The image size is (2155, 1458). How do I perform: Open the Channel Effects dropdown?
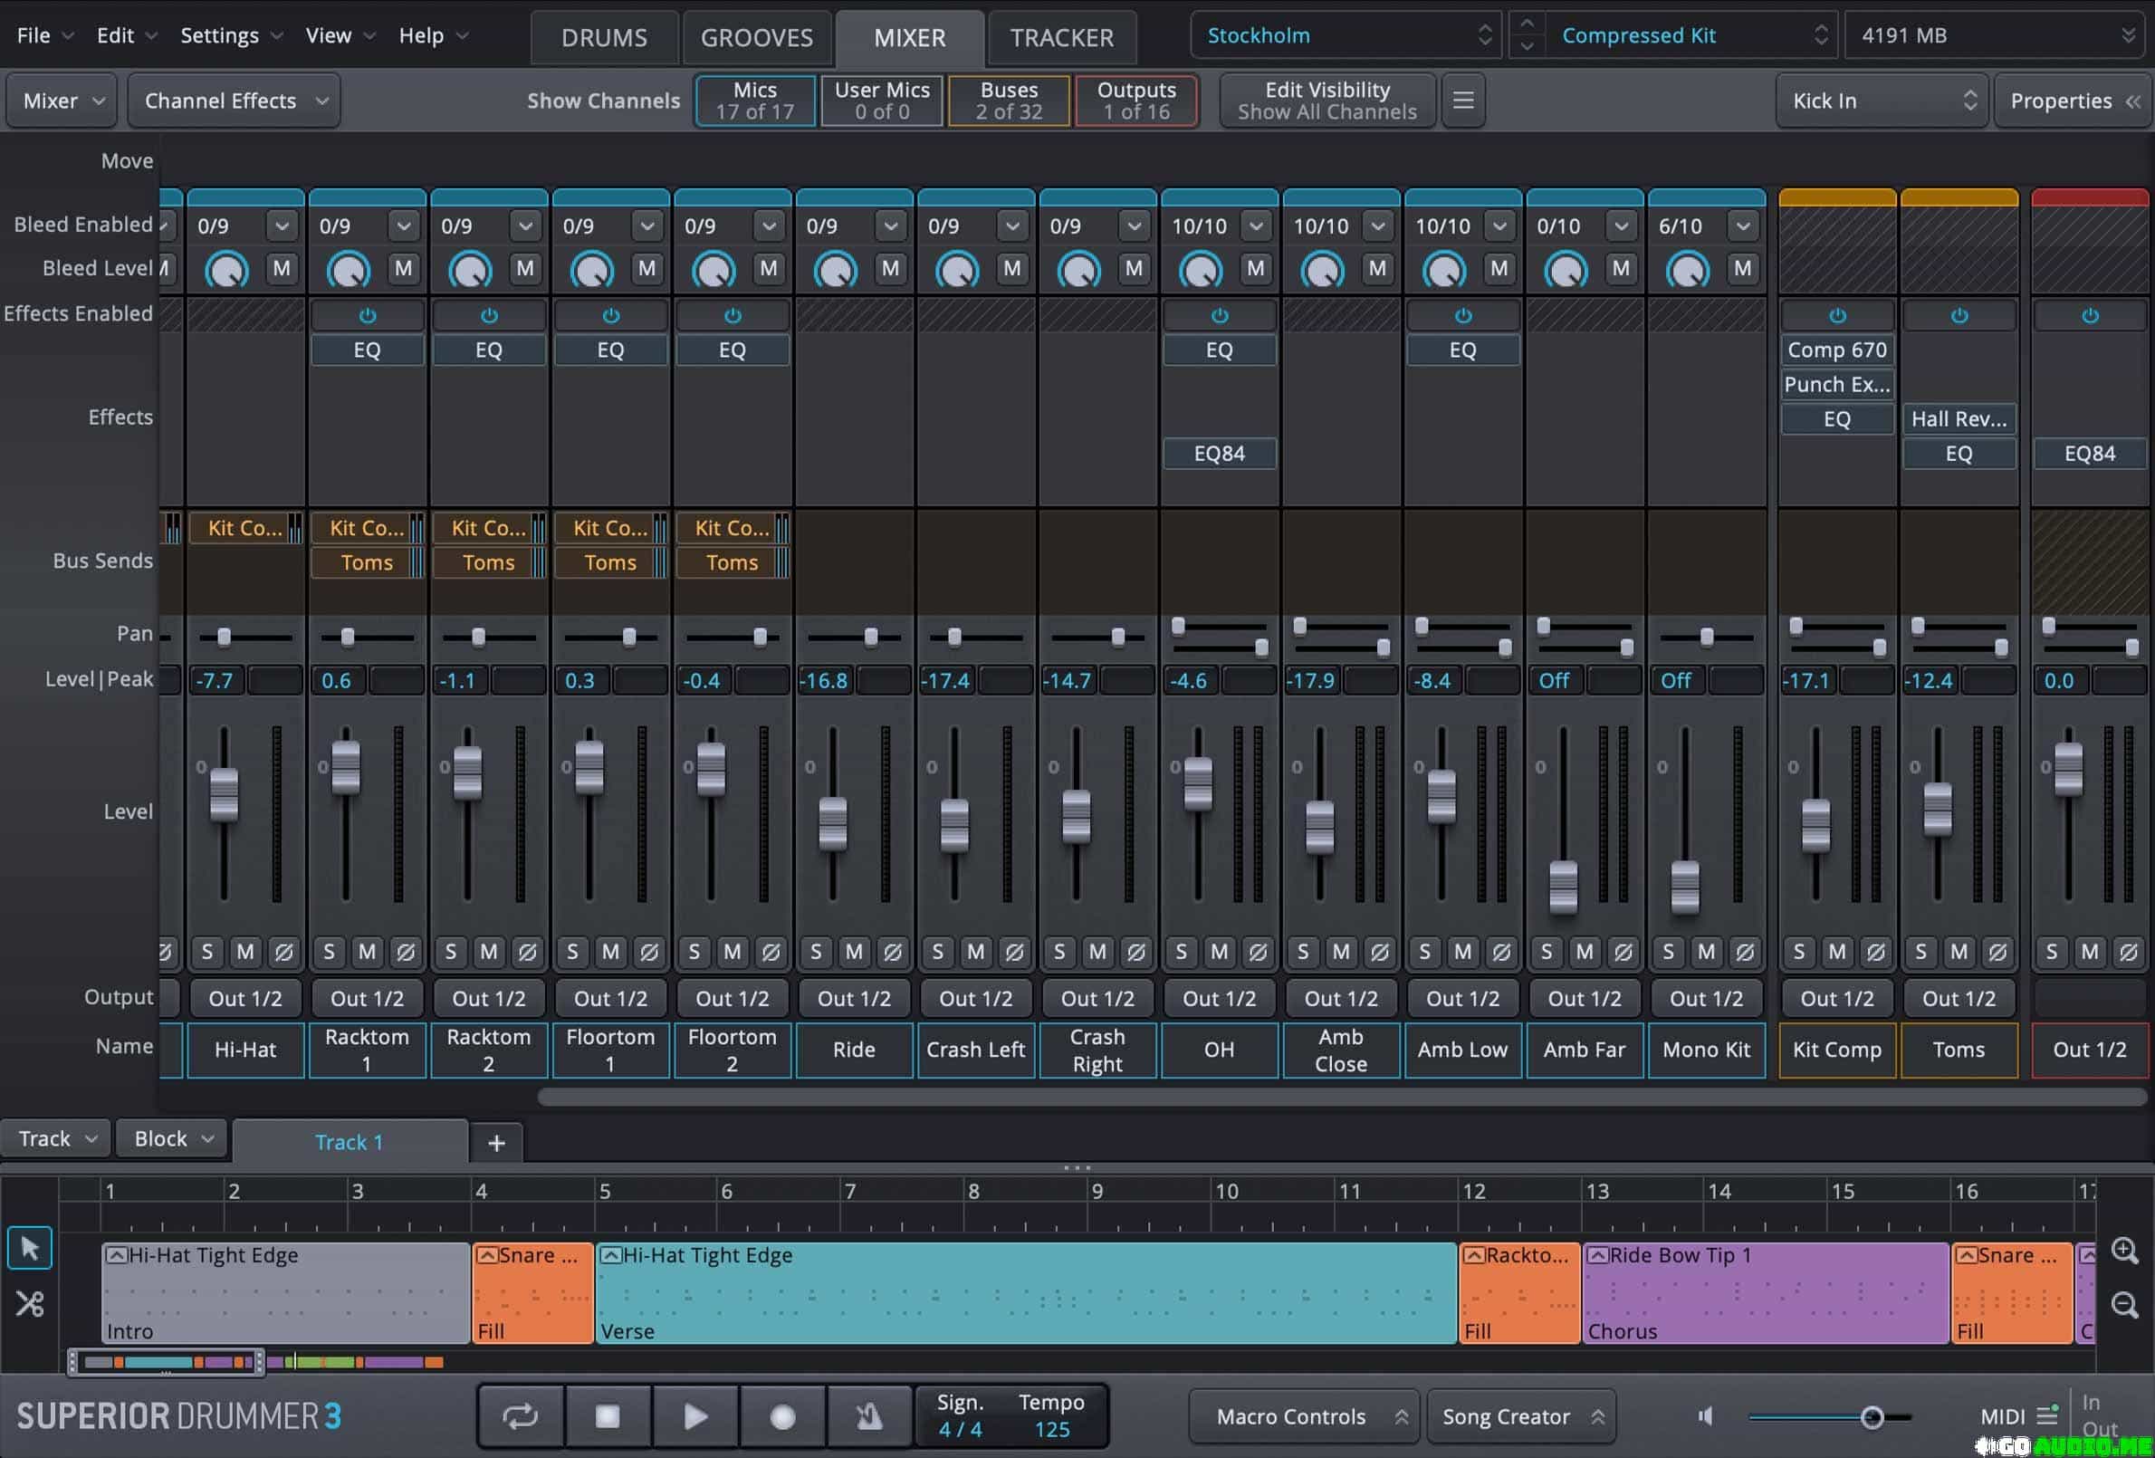pos(235,101)
